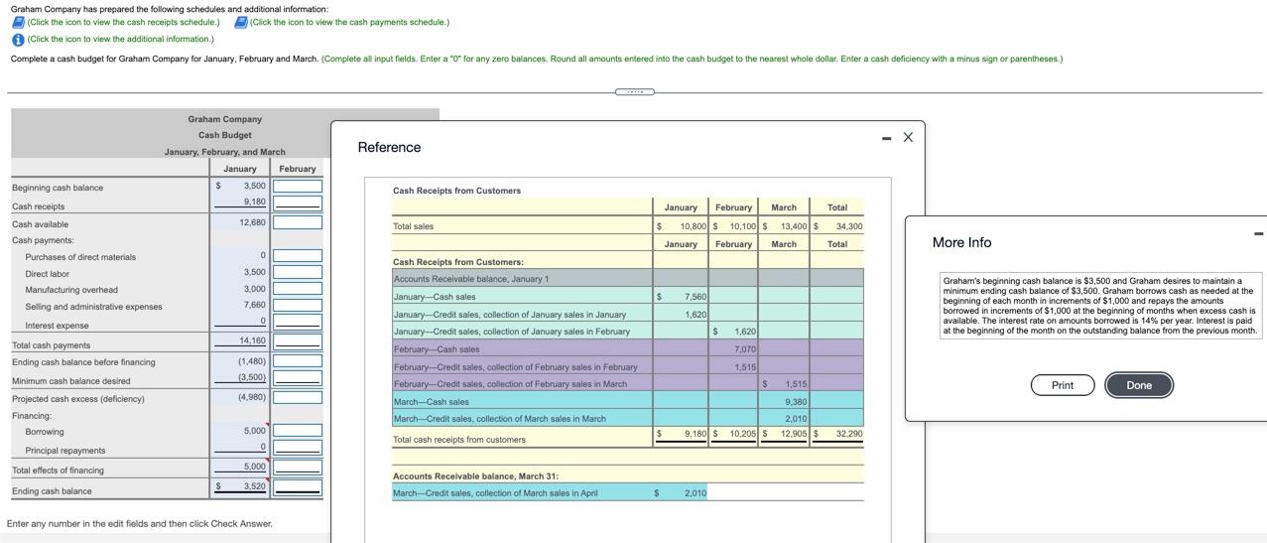Click January Ending cash balance 3,520
The image size is (1267, 543).
254,486
